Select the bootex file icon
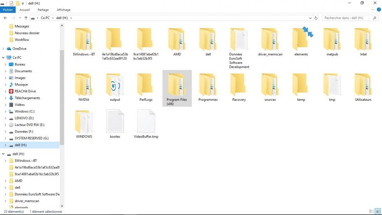Viewport: 382px width, 215px height. tap(115, 121)
